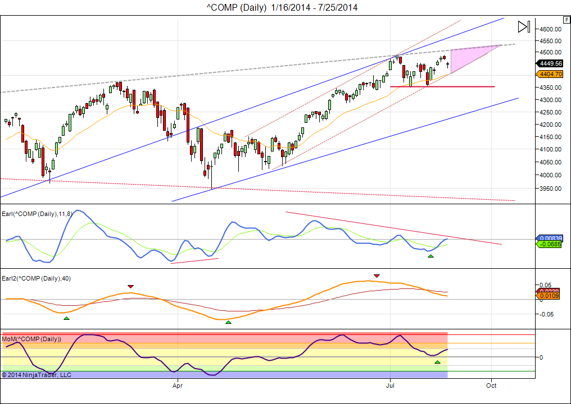This screenshot has width=571, height=404.
Task: Select the Earl(^COMP (Daily),11,8) indicator label
Action: point(37,214)
